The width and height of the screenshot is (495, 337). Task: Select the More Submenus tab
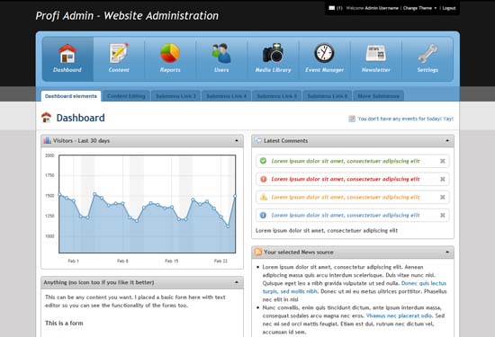click(379, 96)
